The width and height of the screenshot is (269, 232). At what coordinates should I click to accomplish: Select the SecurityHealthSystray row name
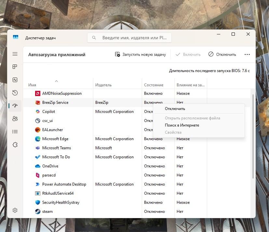click(x=61, y=202)
